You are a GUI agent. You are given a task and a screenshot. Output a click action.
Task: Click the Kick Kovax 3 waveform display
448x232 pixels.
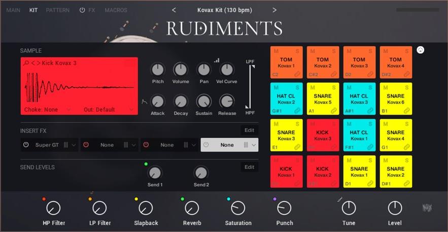79,87
